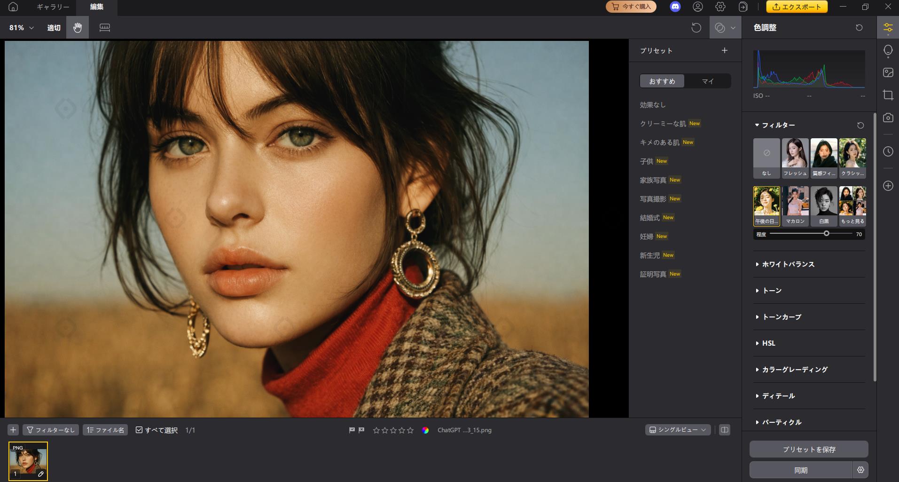This screenshot has width=899, height=482.
Task: Click the home icon
Action: click(13, 7)
